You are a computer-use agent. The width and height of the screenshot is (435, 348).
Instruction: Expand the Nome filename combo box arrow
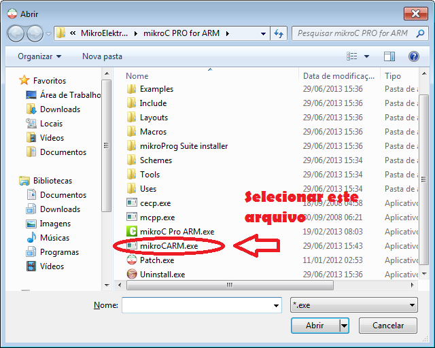(276, 305)
